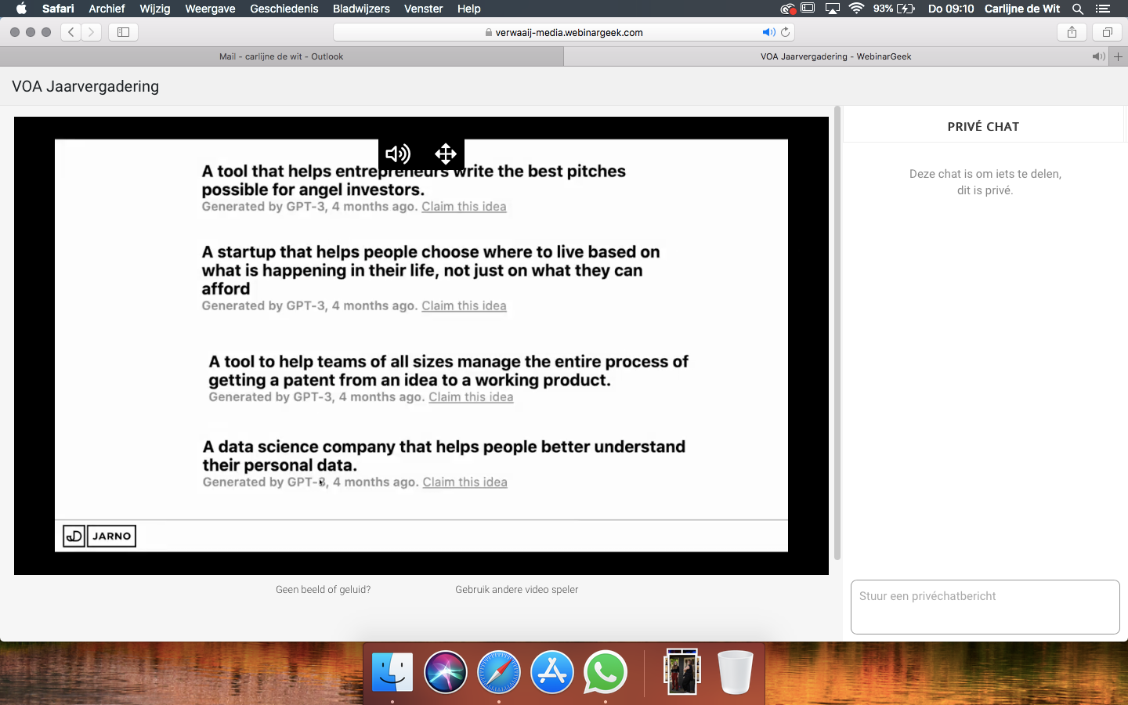Click the user name Carlijne de Wit

click(1022, 9)
